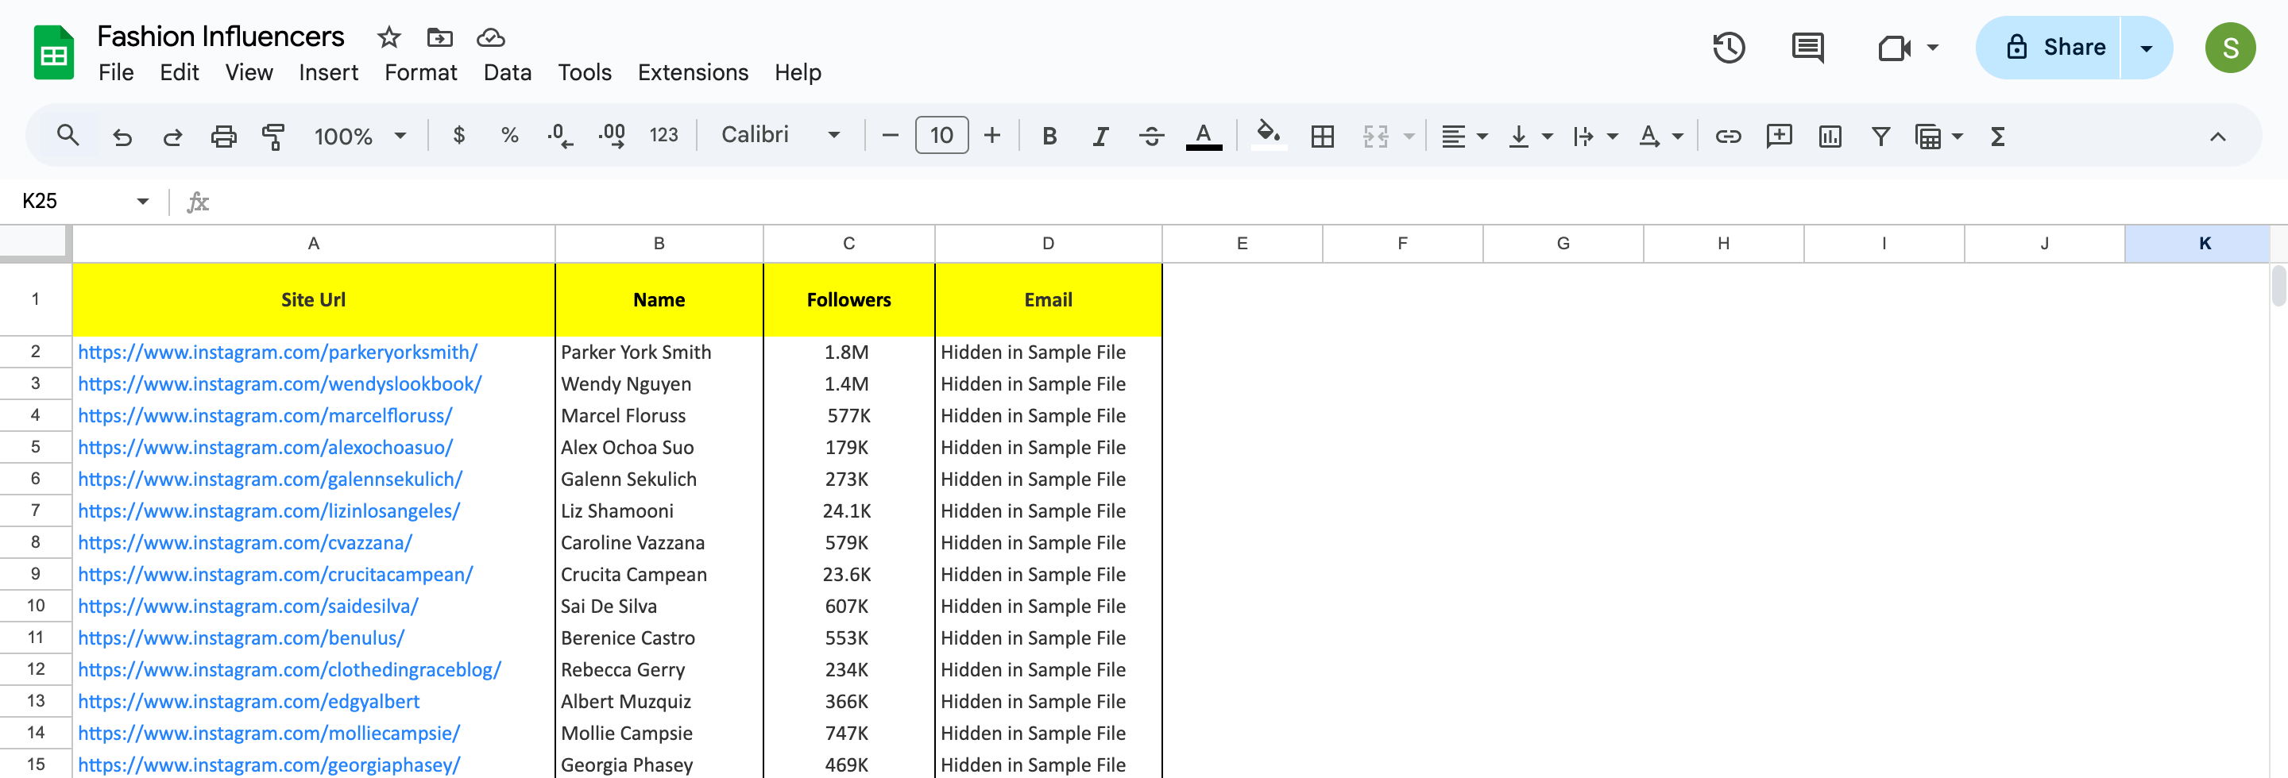The image size is (2288, 778).
Task: Open the green S account avatar
Action: [2229, 48]
